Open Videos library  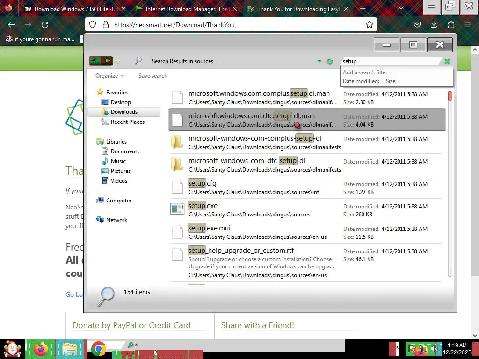pyautogui.click(x=114, y=181)
